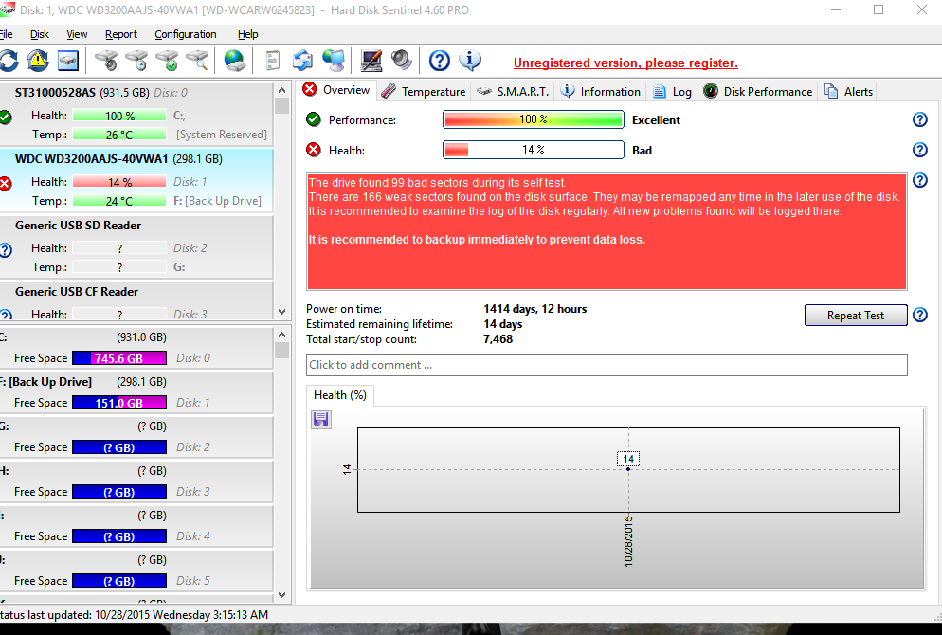942x635 pixels.
Task: Save the Health graph using floppy icon
Action: 321,419
